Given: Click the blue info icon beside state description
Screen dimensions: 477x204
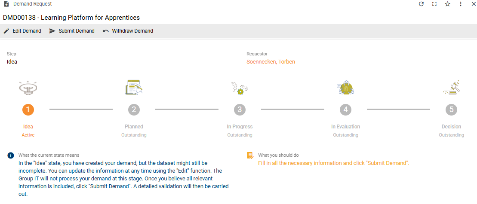Looking at the screenshot, I should (x=11, y=156).
